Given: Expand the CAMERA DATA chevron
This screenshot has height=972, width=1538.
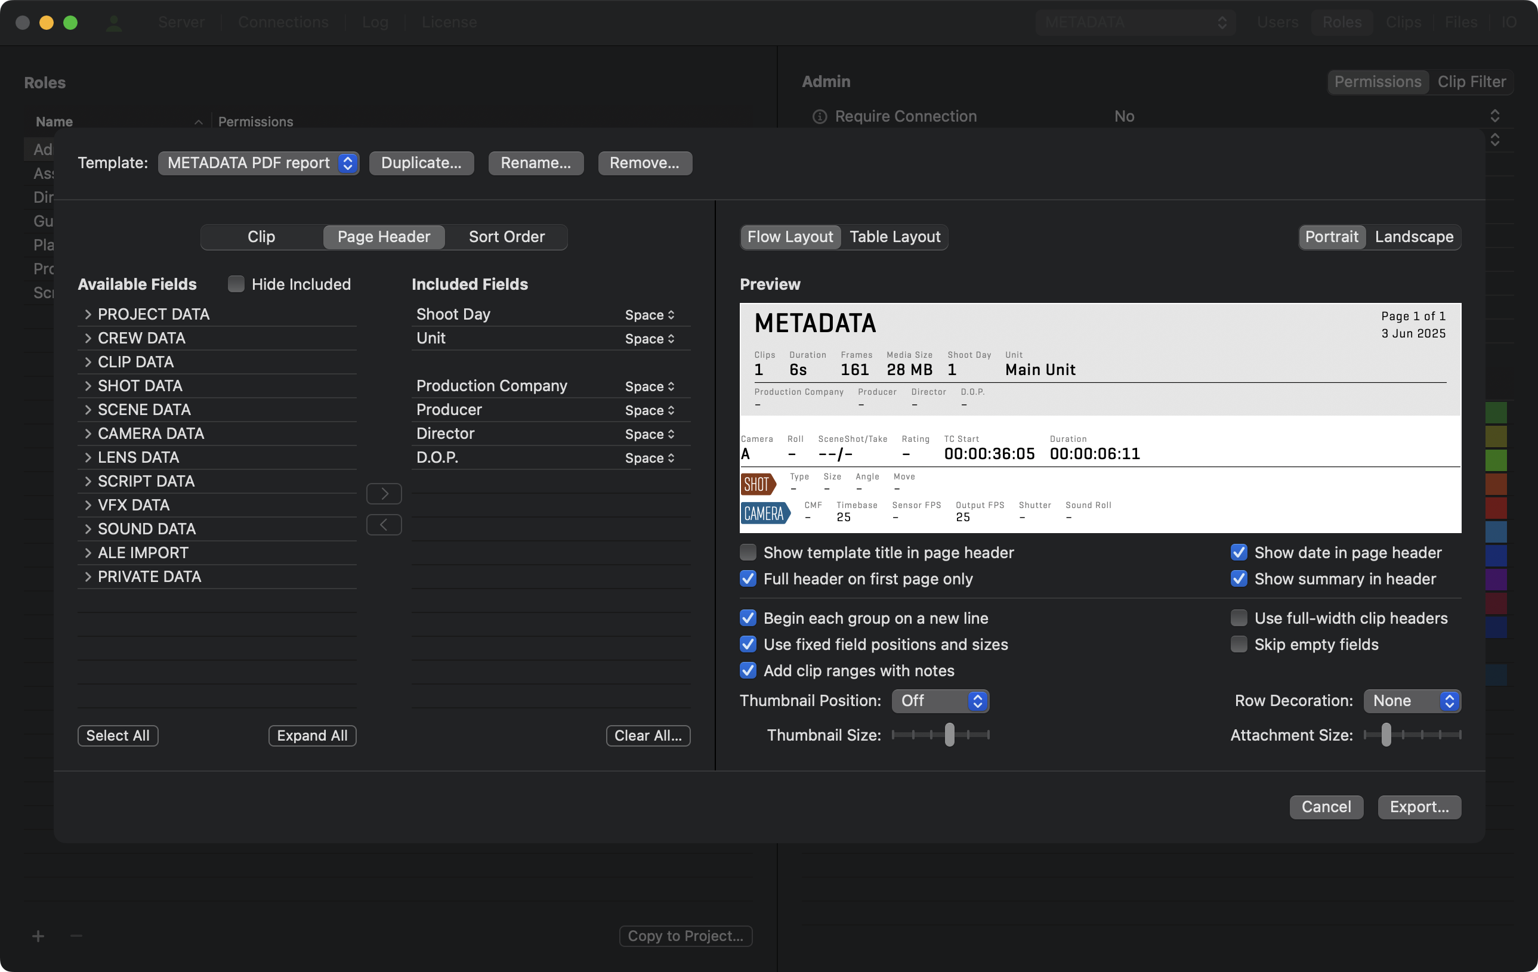Looking at the screenshot, I should click(x=88, y=434).
